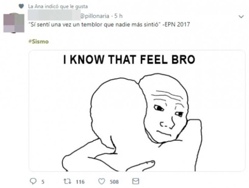Click the @pillonaria username handle
Screen dimensions: 249x188
click(95, 16)
